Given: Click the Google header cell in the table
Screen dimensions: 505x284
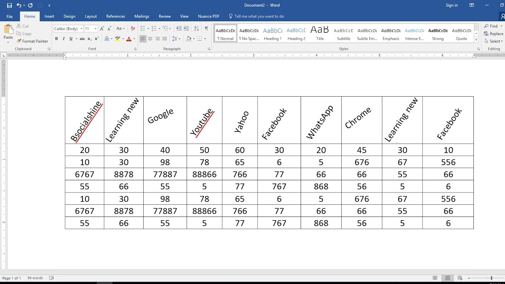Looking at the screenshot, I should (x=165, y=120).
